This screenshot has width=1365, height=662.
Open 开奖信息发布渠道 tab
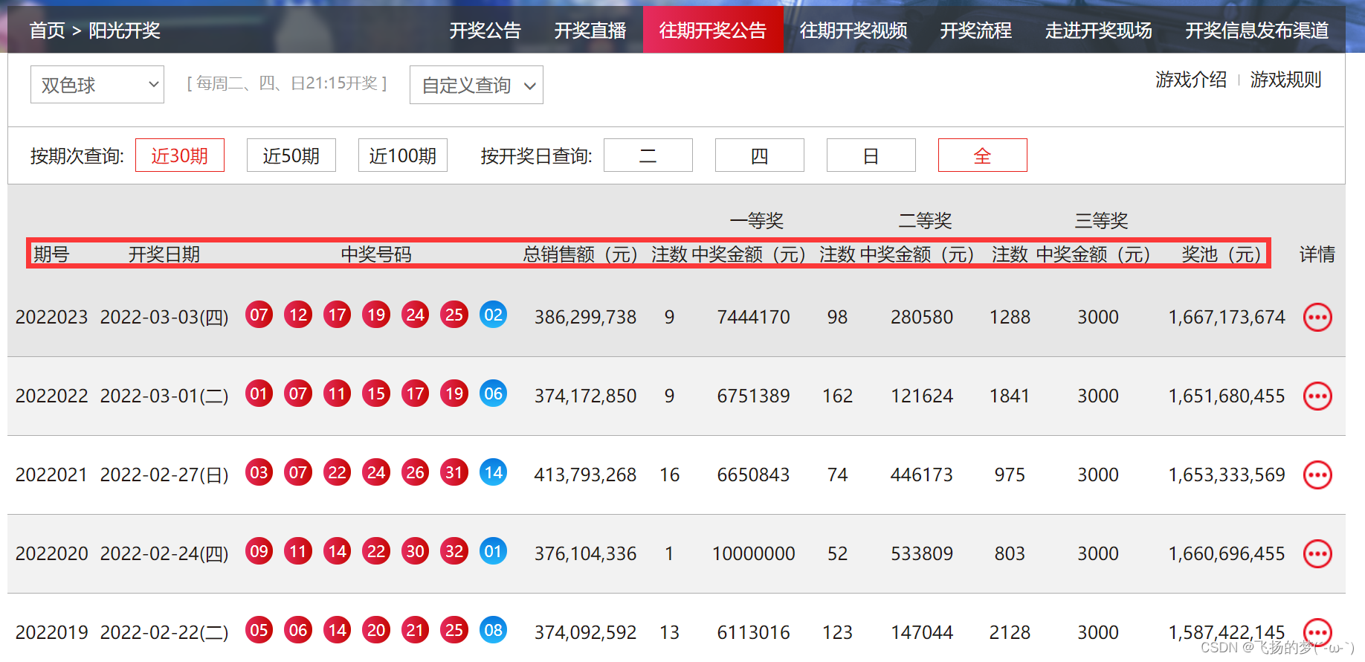tap(1257, 30)
